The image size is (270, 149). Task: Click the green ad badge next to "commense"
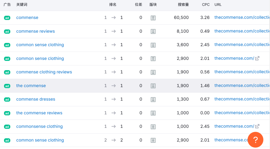coord(7,17)
